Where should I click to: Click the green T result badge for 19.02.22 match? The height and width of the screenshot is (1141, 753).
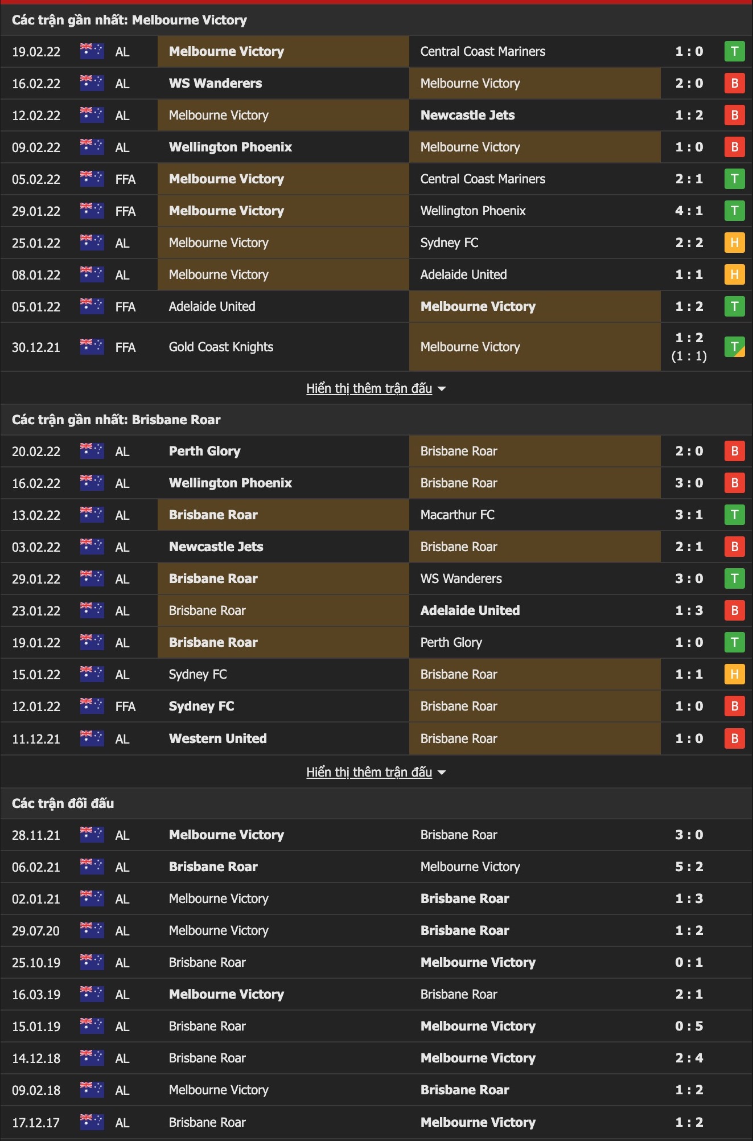(x=734, y=51)
